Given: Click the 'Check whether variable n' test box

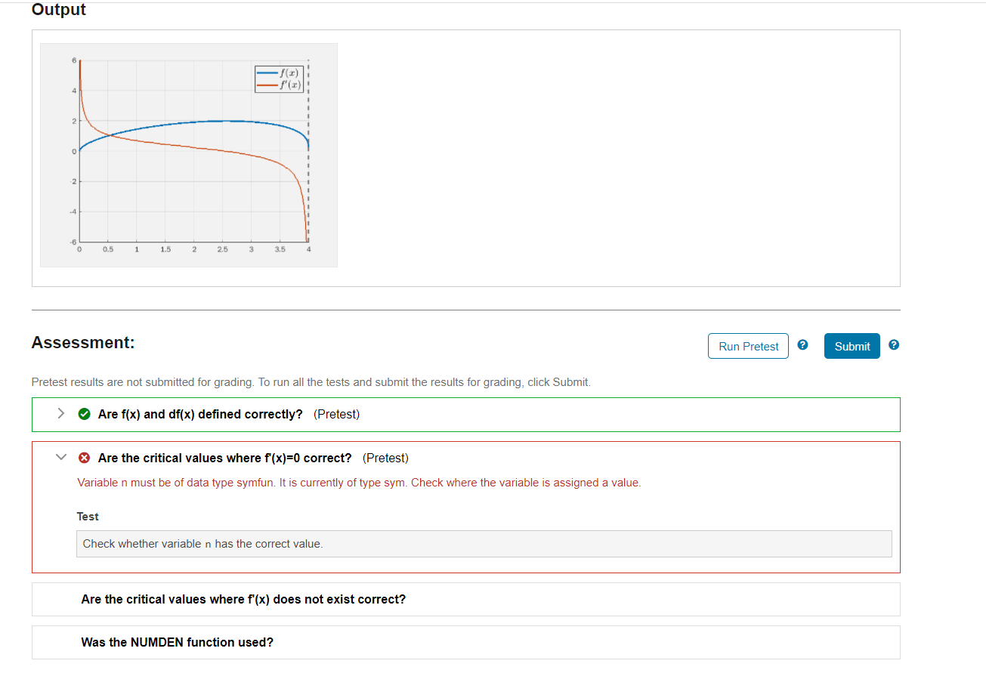Looking at the screenshot, I should [x=484, y=544].
